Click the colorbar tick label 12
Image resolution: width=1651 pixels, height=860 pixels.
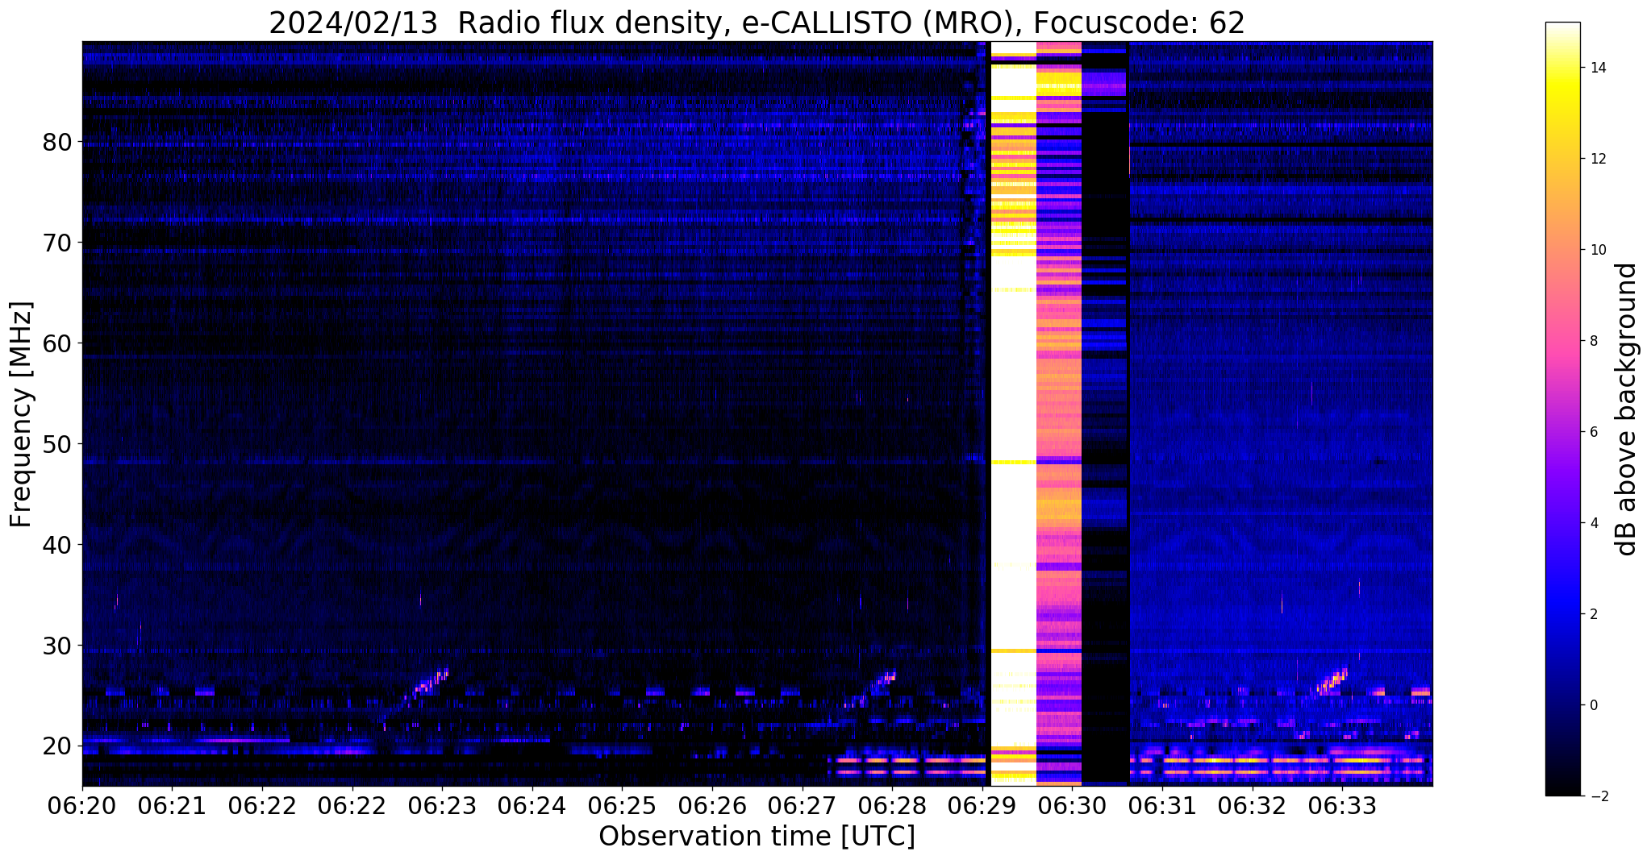point(1597,159)
